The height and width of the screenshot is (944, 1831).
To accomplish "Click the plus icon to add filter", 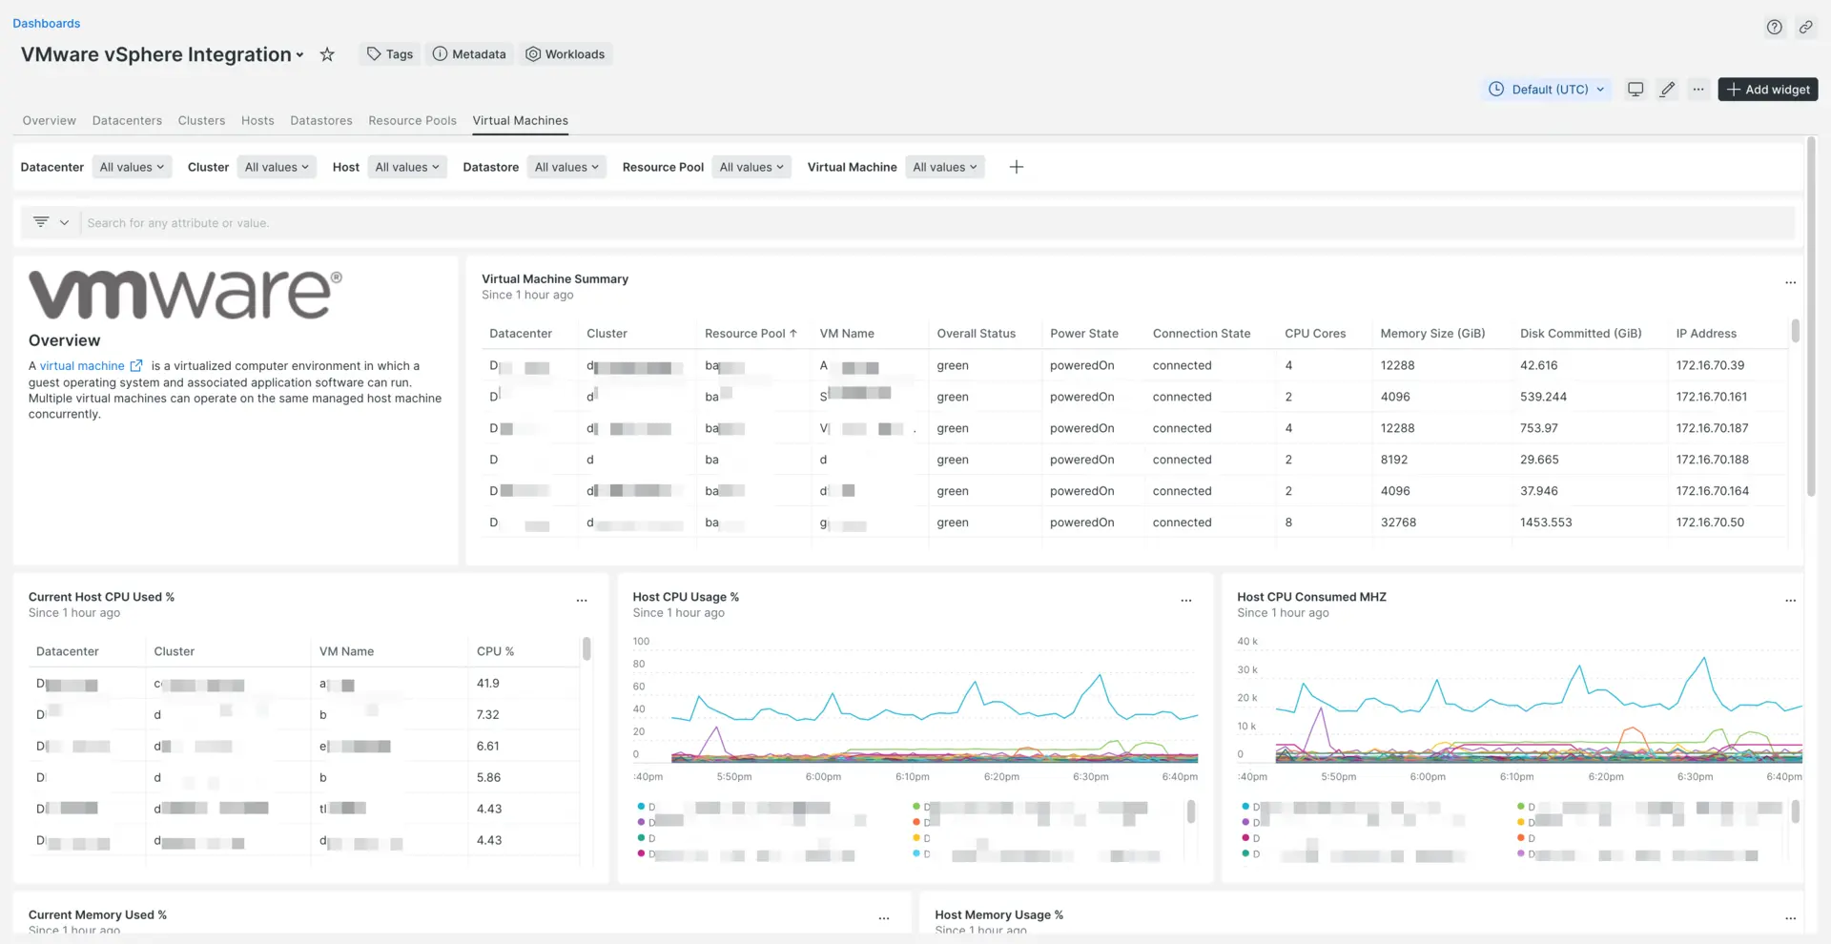I will tap(1017, 167).
